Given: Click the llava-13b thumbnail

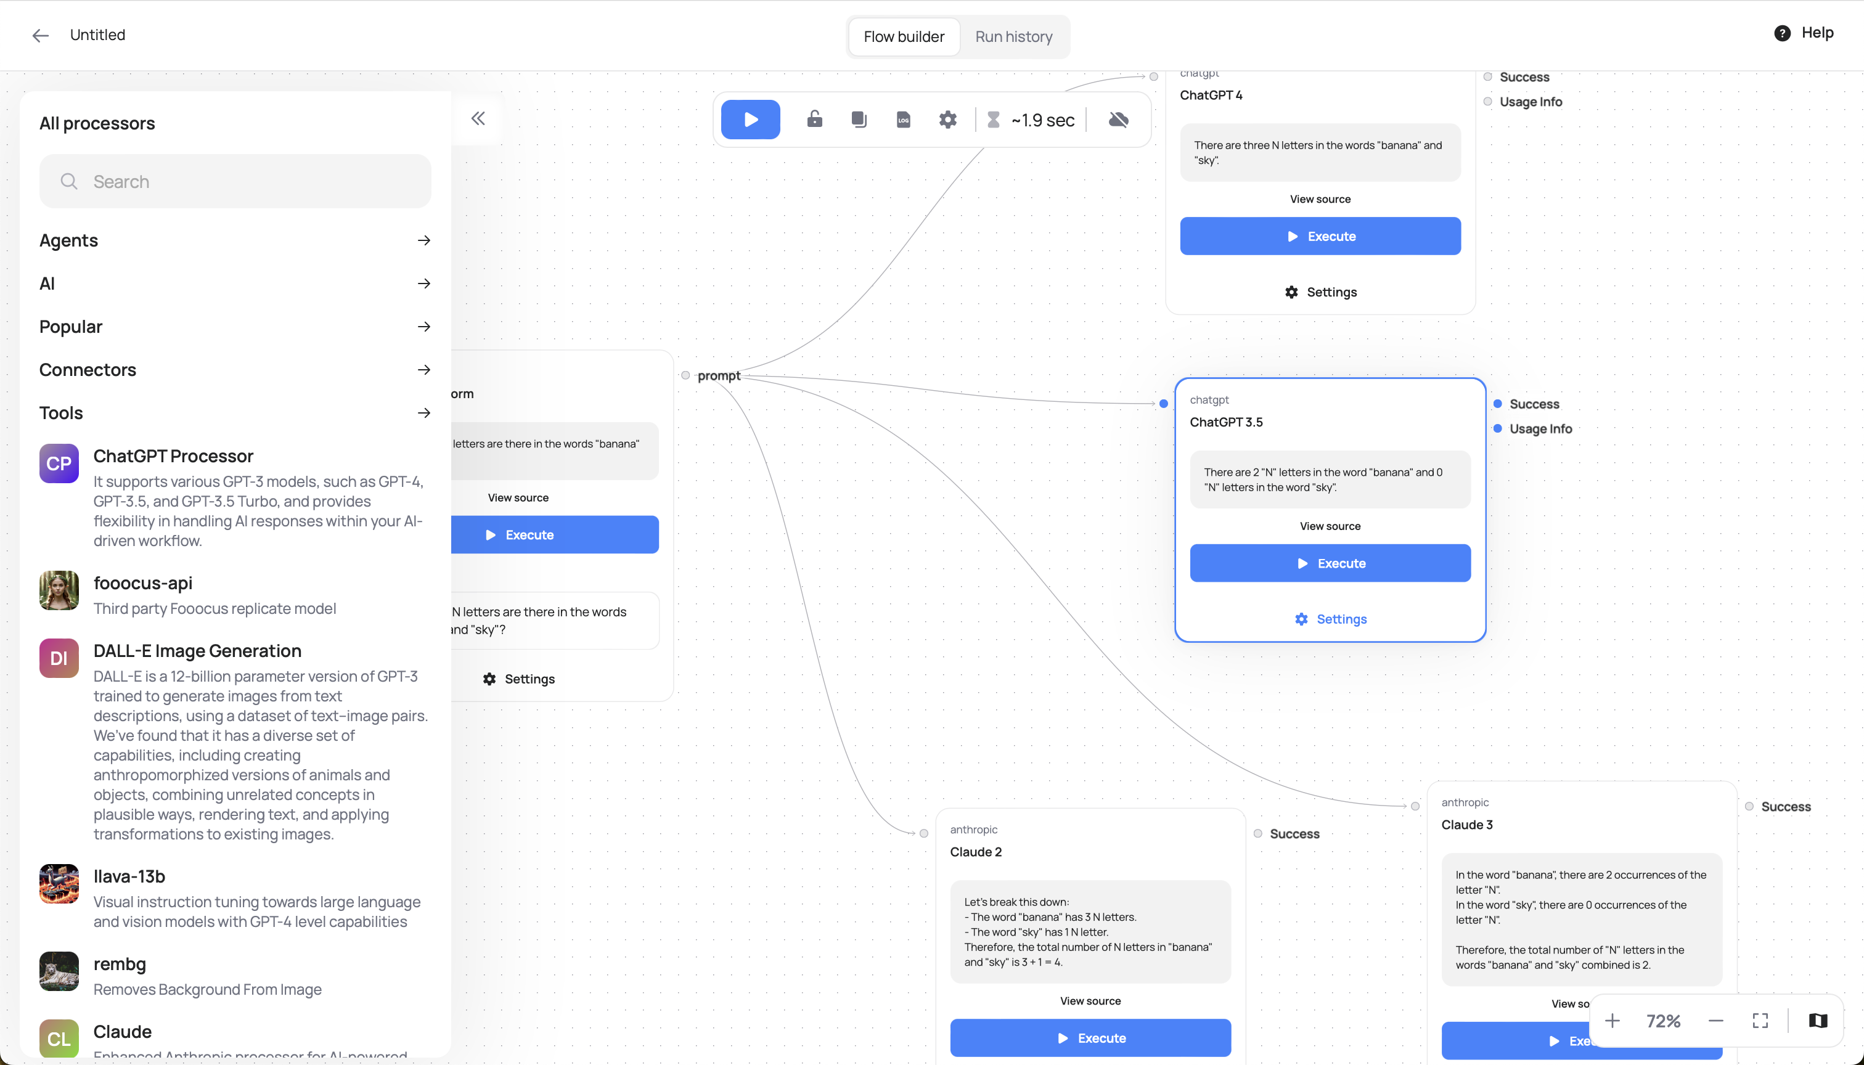Looking at the screenshot, I should (59, 884).
